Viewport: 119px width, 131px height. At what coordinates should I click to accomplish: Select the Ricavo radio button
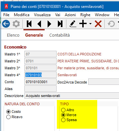tap(8, 117)
